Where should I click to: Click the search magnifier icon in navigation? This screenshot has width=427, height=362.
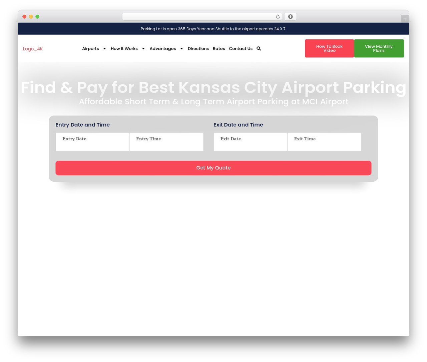(259, 48)
